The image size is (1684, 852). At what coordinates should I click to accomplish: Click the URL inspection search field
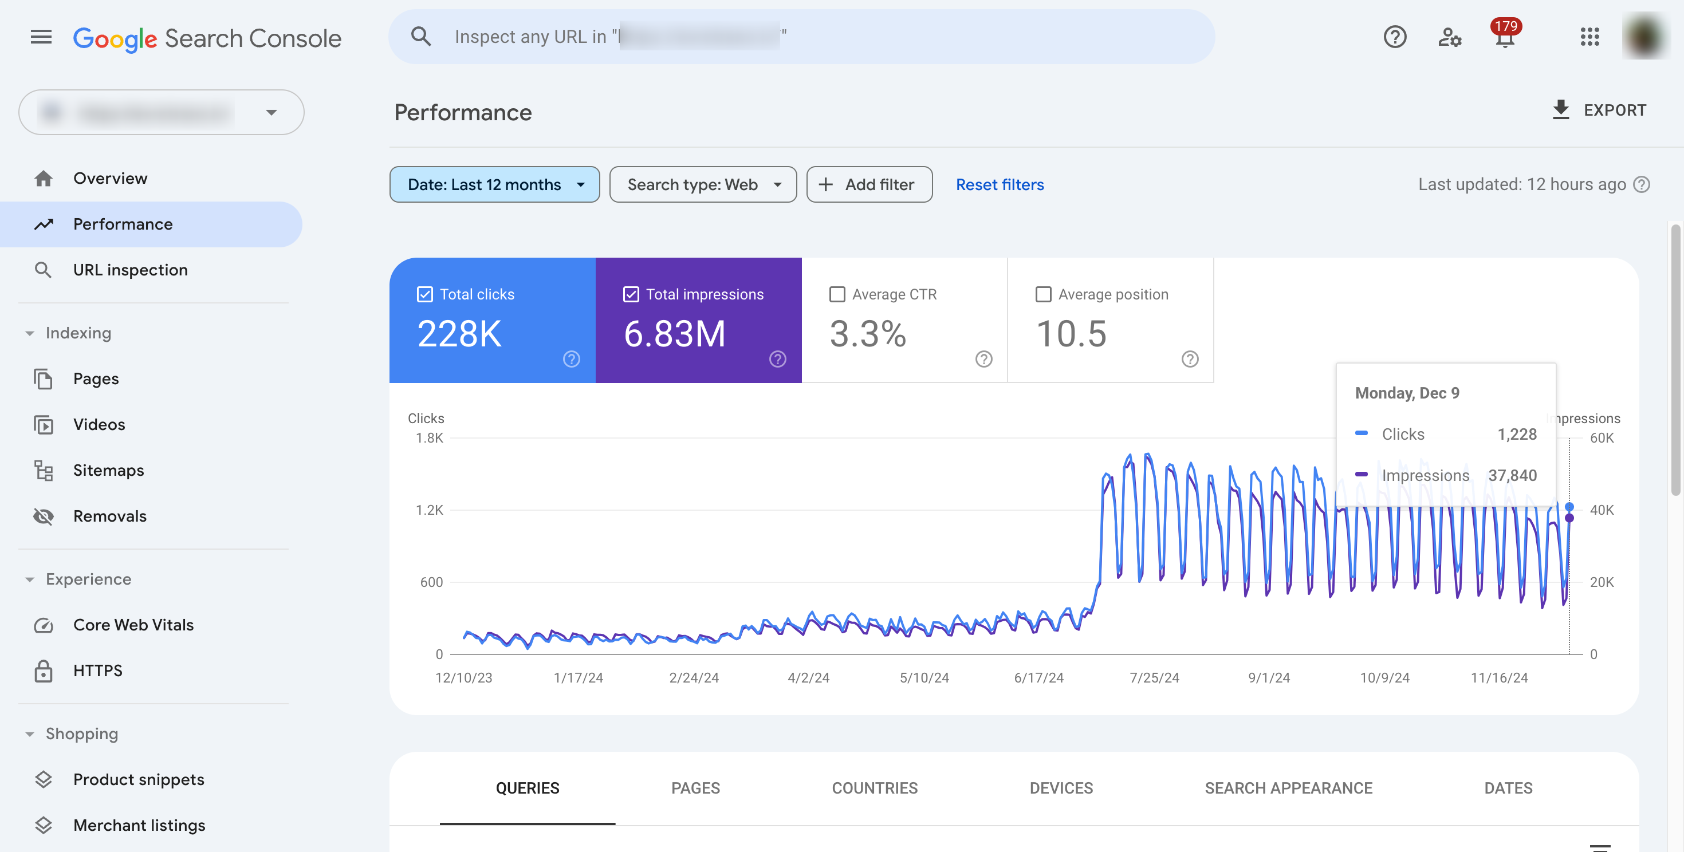[801, 37]
